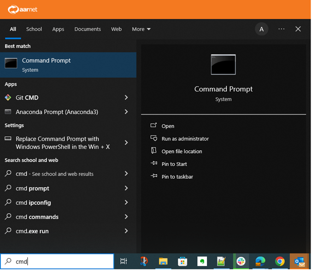The height and width of the screenshot is (270, 312).
Task: Click Open in the preview pane
Action: [x=168, y=126]
